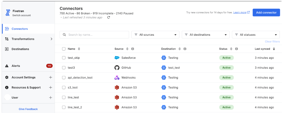Click the Webhooks icon in api_detection_test row
The height and width of the screenshot is (113, 282).
[117, 78]
